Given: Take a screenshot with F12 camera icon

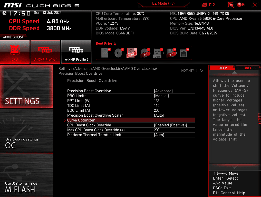Looking at the screenshot, I should click(x=204, y=5).
